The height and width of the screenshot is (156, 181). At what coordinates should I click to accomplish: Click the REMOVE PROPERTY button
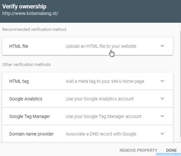coord(138,150)
